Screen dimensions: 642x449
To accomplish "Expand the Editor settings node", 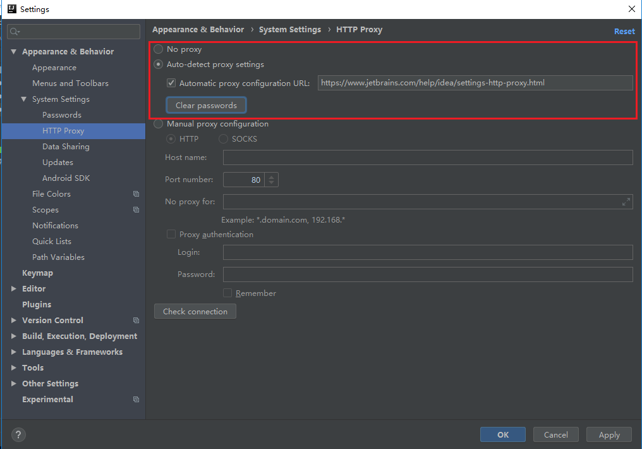I will tap(13, 289).
